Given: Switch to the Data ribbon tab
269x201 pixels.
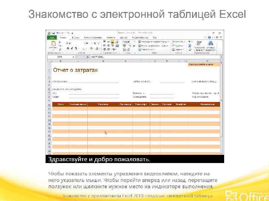Looking at the screenshot, I should (124, 38).
